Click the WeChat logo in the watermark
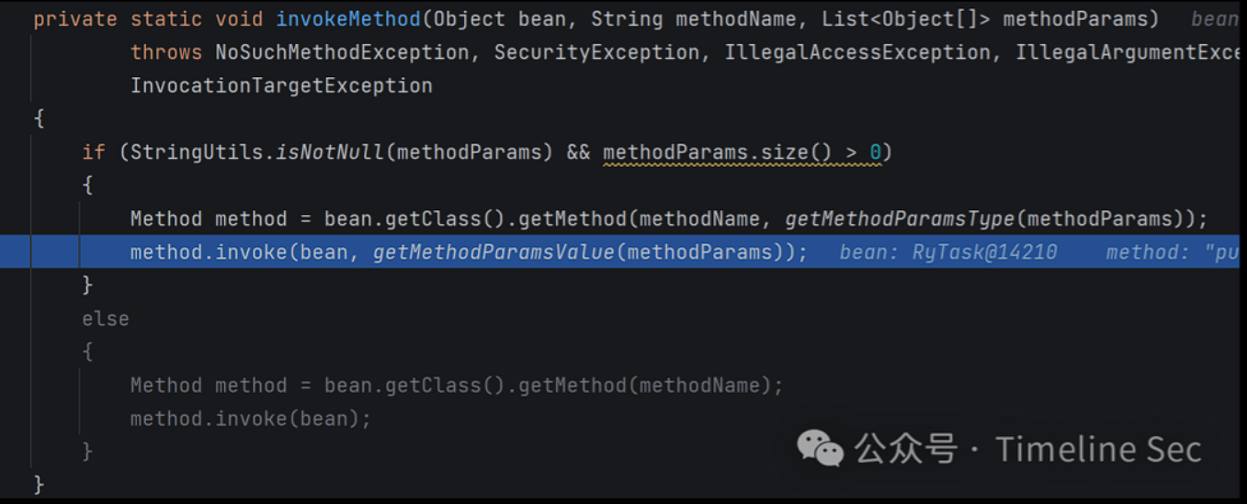Screen dimensions: 1247x504 [x=820, y=448]
